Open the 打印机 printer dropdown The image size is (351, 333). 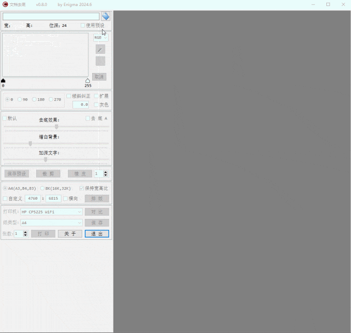pos(52,212)
